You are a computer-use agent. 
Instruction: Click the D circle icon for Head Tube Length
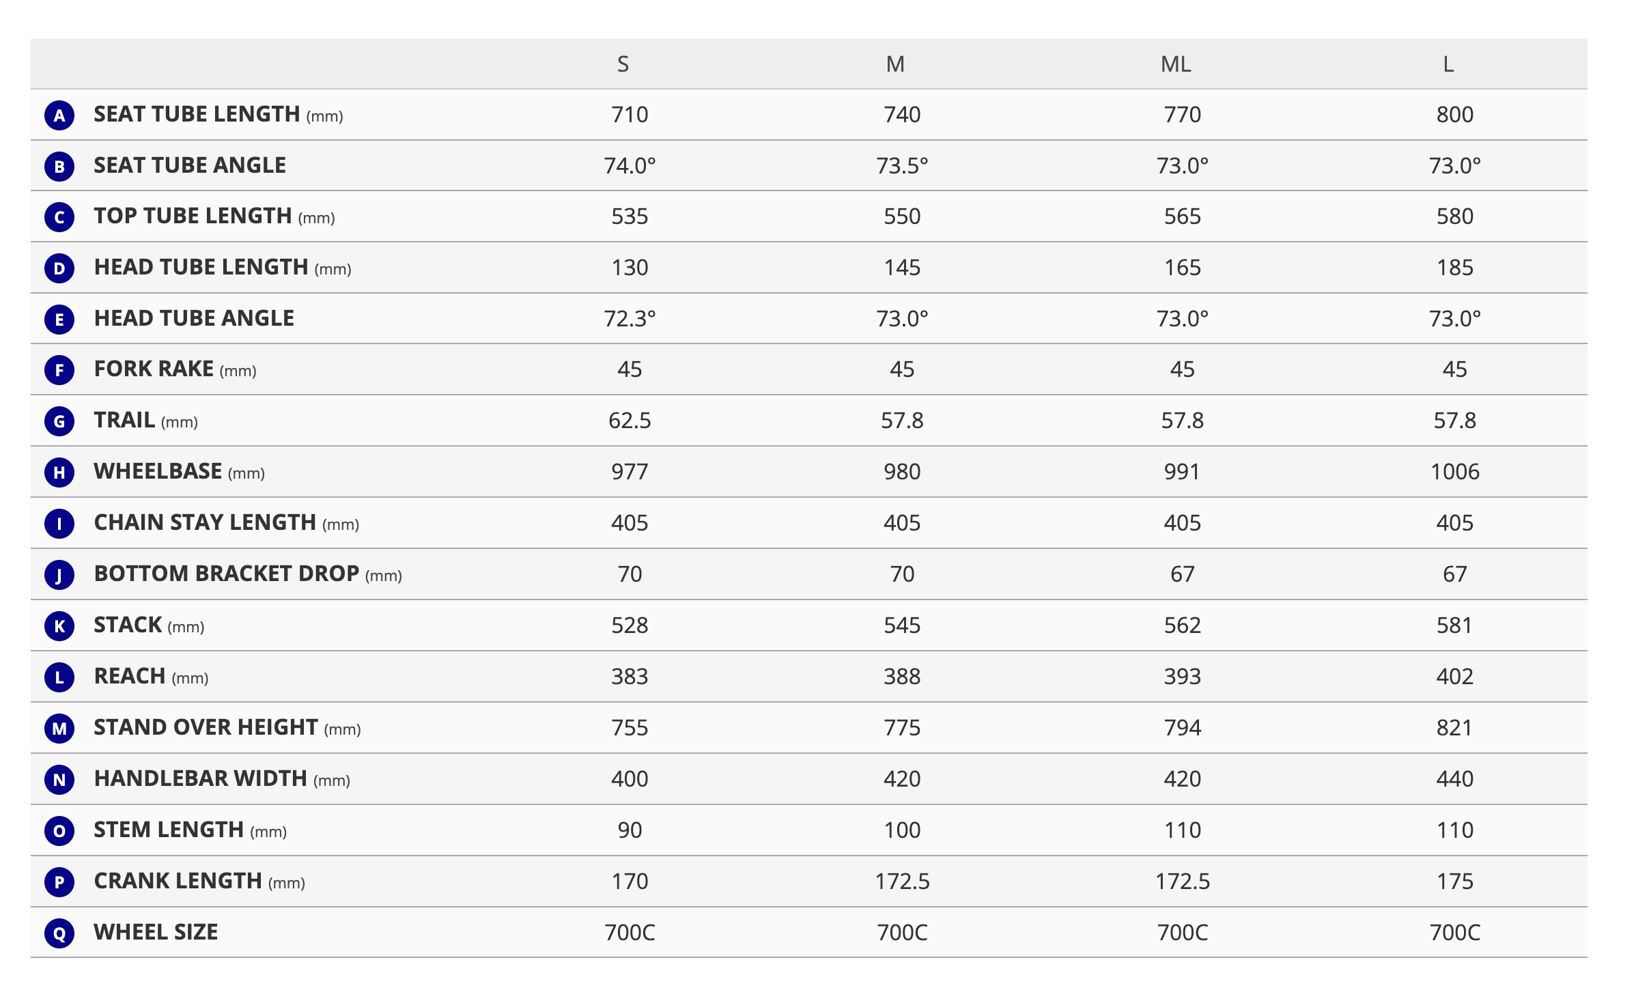[59, 268]
